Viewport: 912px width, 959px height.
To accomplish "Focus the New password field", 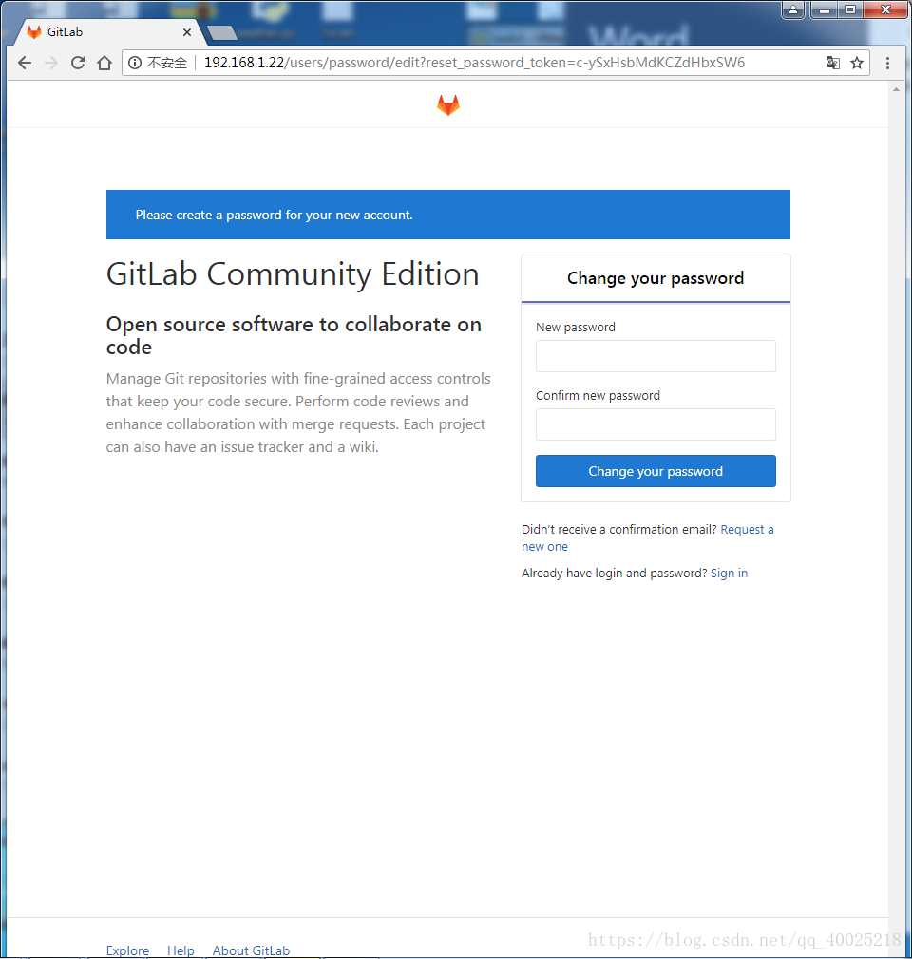I will [655, 356].
